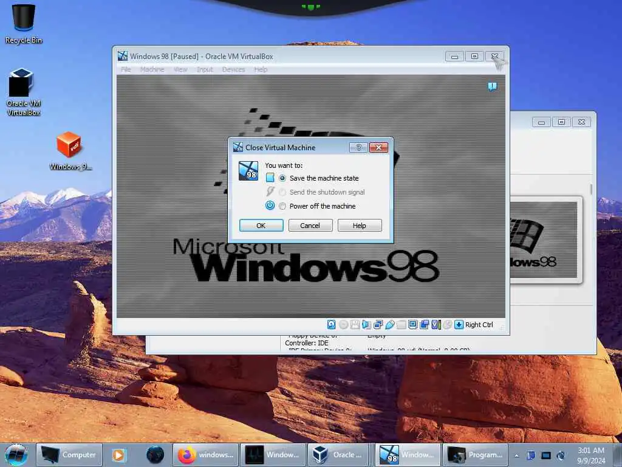Close the Close Virtual Machine dialog
The width and height of the screenshot is (622, 467).
pos(378,147)
